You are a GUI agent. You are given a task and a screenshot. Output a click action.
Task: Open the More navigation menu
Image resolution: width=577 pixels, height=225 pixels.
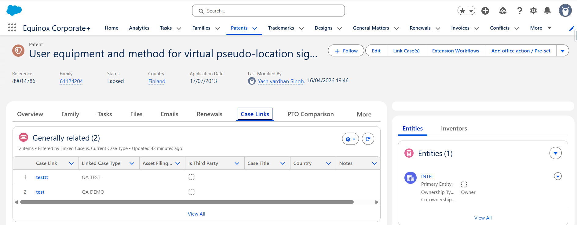541,28
